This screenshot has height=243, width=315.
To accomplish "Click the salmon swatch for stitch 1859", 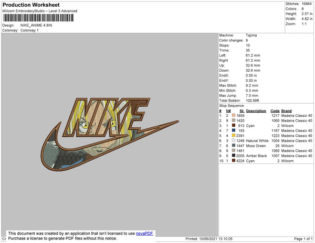I will (234, 115).
